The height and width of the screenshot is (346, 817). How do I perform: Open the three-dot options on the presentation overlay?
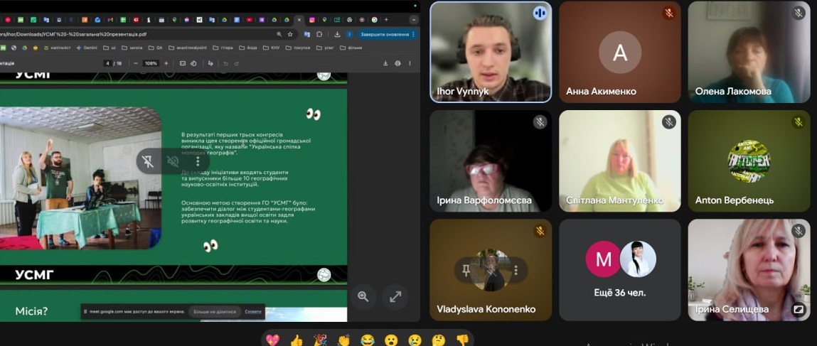click(198, 162)
